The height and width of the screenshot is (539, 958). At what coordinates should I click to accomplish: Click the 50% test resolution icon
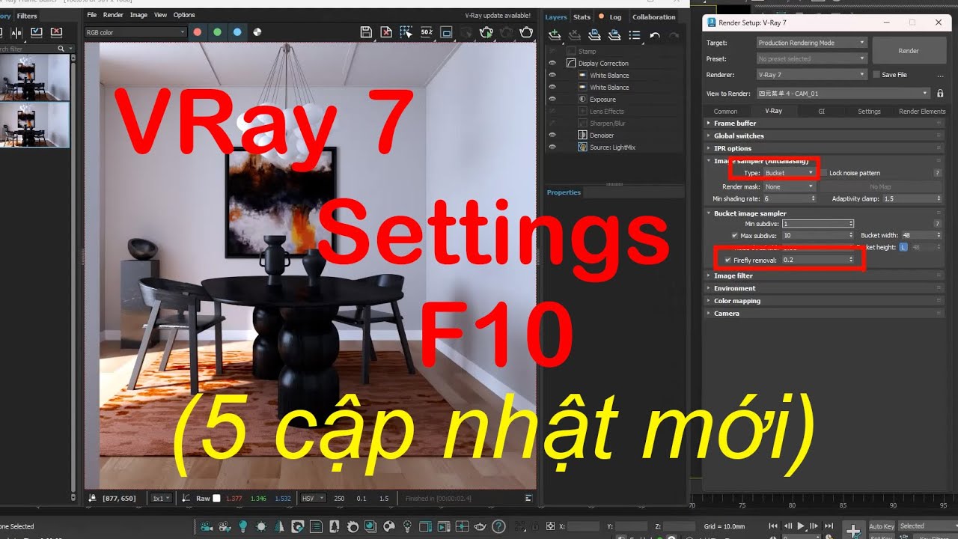coord(427,32)
